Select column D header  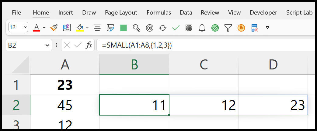(x=273, y=64)
